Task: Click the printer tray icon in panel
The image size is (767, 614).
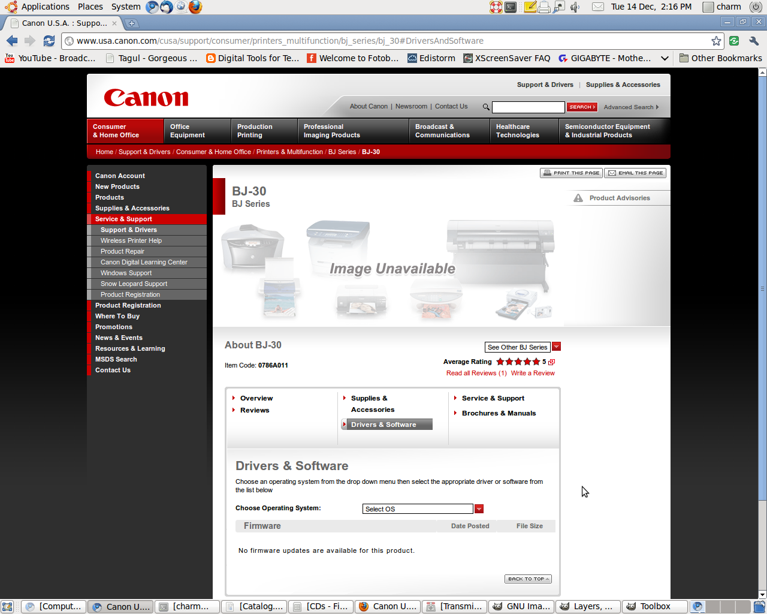Action: tap(544, 7)
